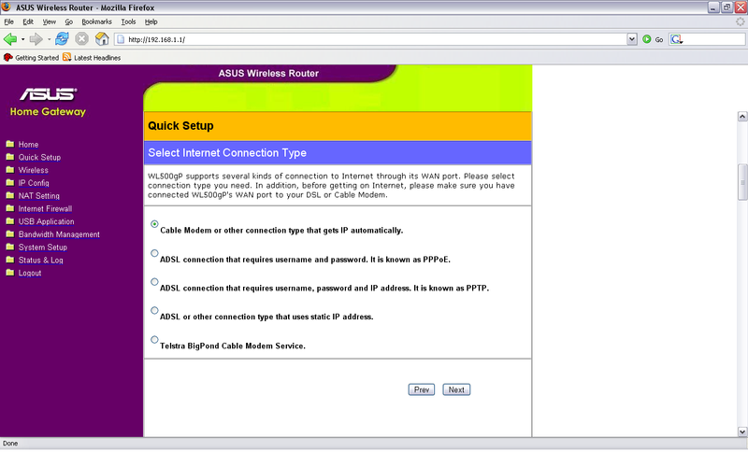
Task: Click the scrollbar down arrow
Action: [x=742, y=431]
